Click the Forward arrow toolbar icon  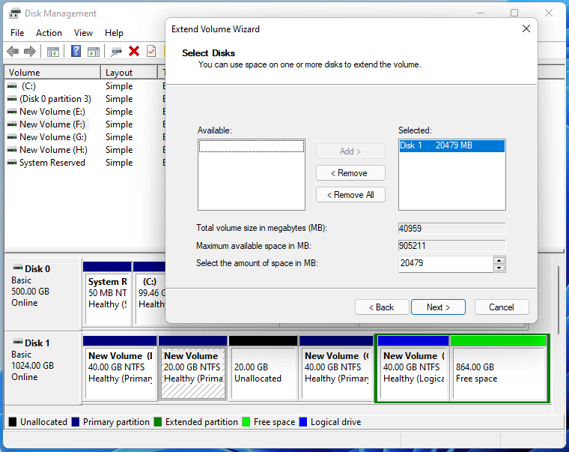point(30,51)
